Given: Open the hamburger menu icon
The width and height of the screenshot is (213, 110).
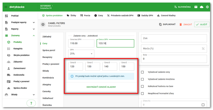Looking at the screenshot, I should pyautogui.click(x=6, y=7).
